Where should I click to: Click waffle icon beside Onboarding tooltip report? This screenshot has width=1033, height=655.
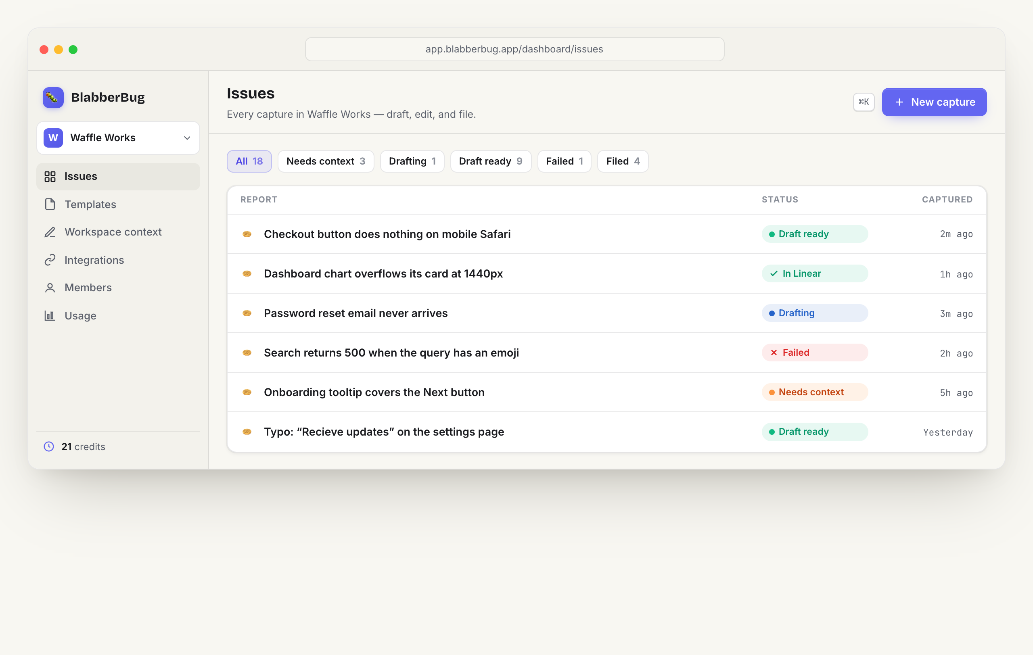click(x=247, y=392)
